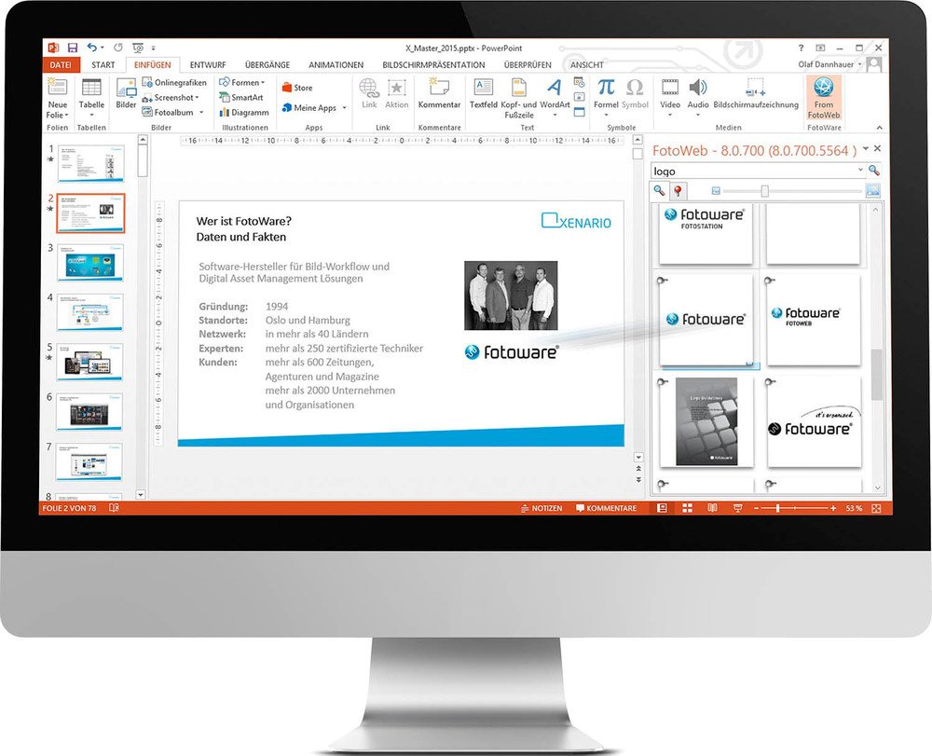The image size is (932, 756).
Task: Open the Office Store
Action: tap(297, 88)
